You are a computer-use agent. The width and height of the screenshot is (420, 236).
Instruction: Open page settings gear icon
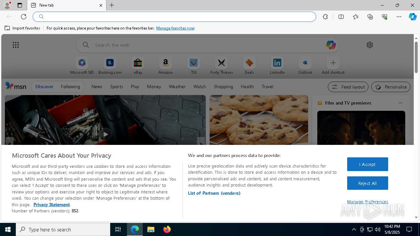coord(370,45)
